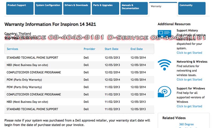
Task: Click Support History's 'Click to get Started' link
Action: [x=189, y=53]
